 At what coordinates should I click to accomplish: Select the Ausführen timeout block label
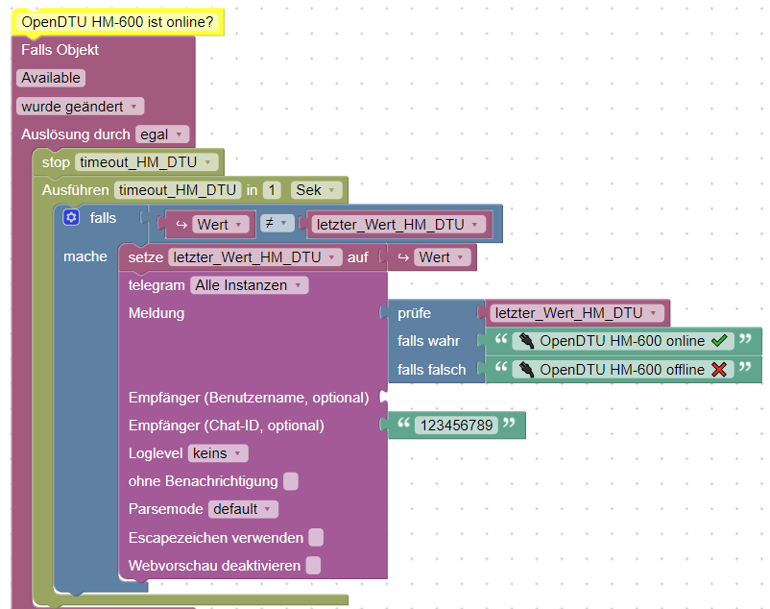(75, 190)
